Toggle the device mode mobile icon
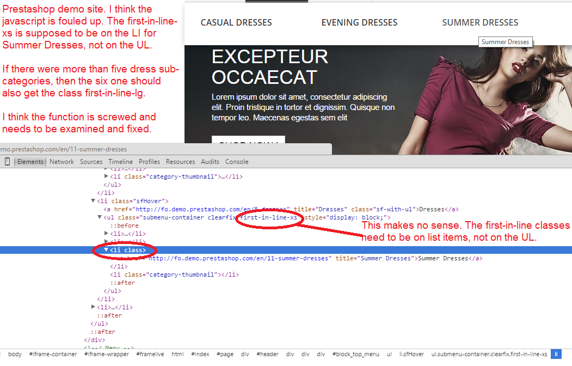This screenshot has height=366, width=572. [x=7, y=162]
